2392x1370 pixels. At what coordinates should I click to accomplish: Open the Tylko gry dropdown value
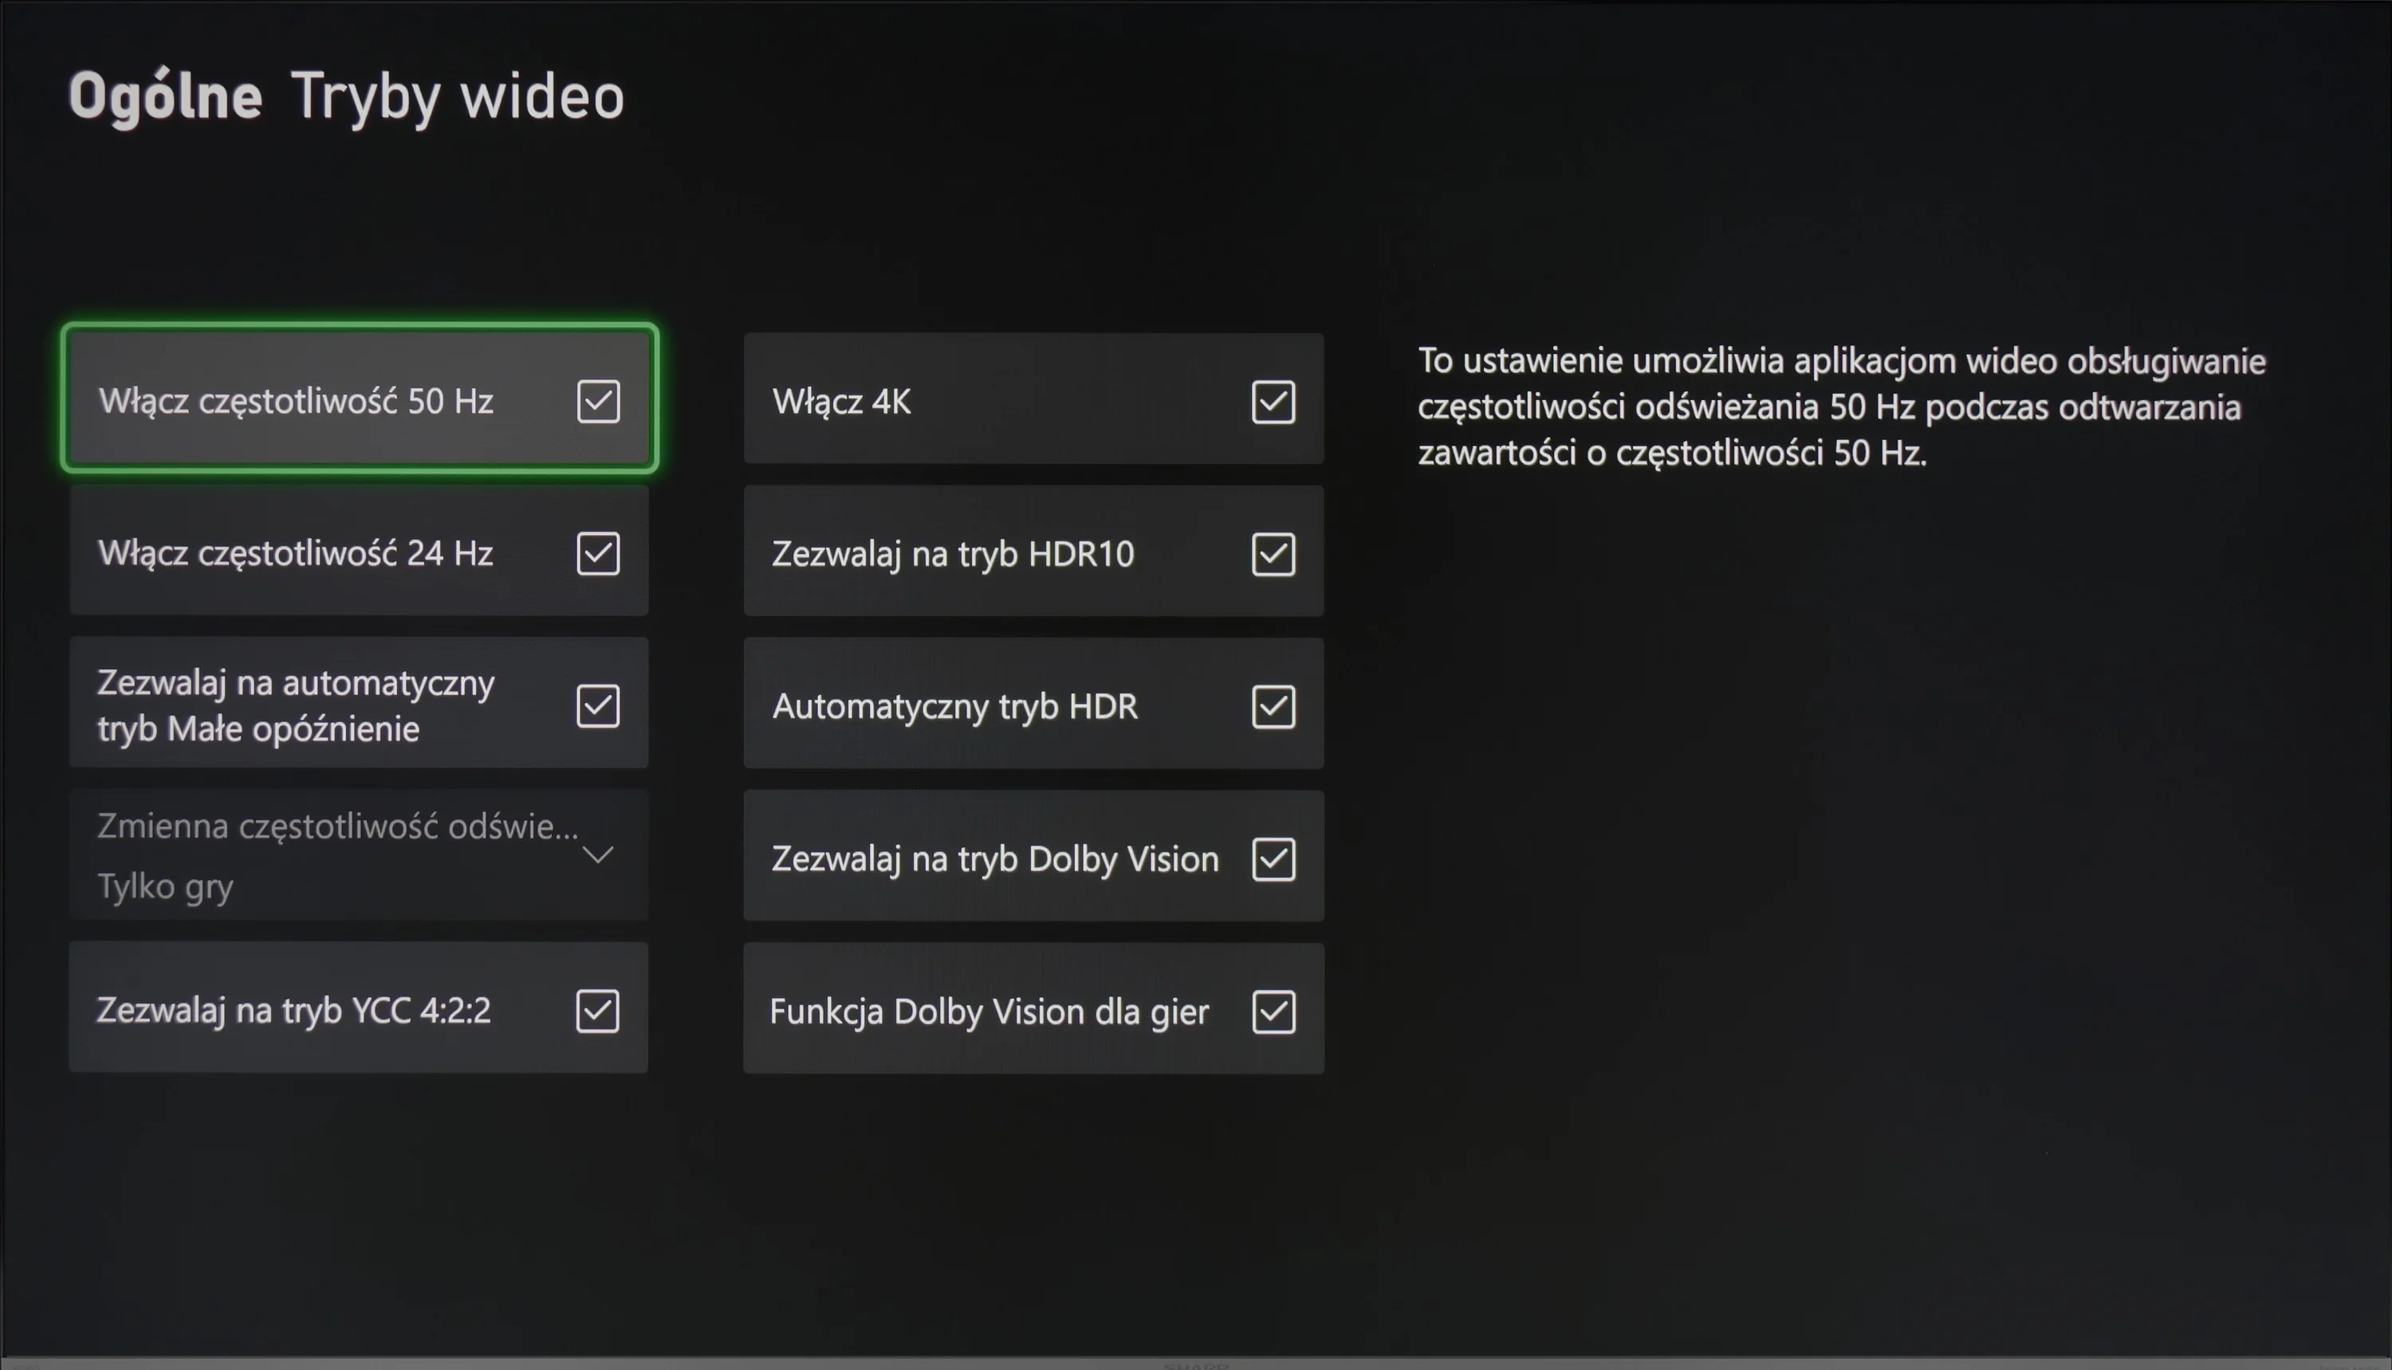click(x=166, y=886)
